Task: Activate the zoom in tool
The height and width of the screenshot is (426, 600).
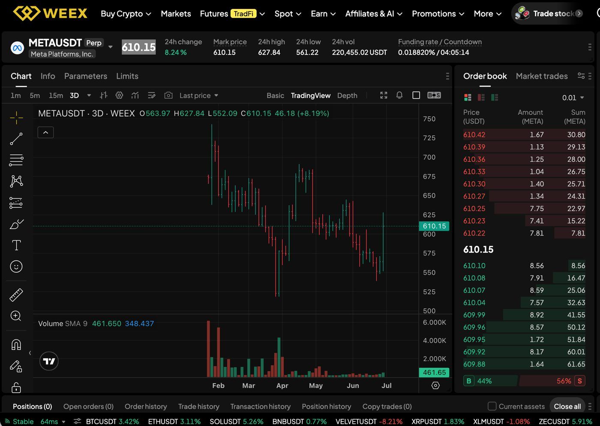Action: coord(16,316)
